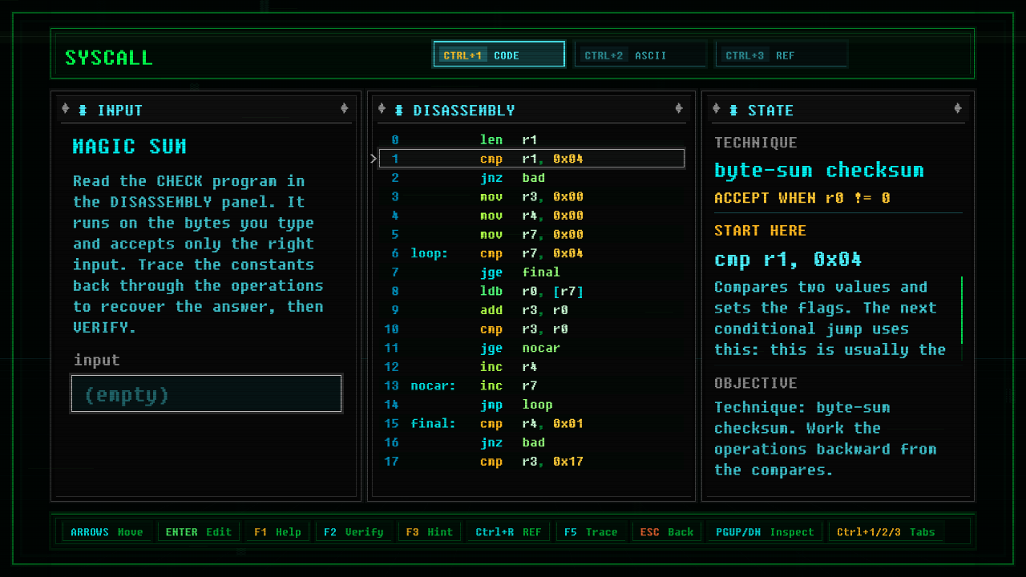Image resolution: width=1026 pixels, height=577 pixels.
Task: Open Help via F1 button
Action: (x=277, y=531)
